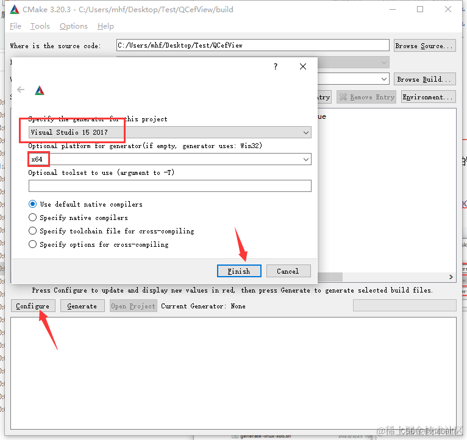This screenshot has height=440, width=467.
Task: Click the CMake logo in the main title bar
Action: 15,10
